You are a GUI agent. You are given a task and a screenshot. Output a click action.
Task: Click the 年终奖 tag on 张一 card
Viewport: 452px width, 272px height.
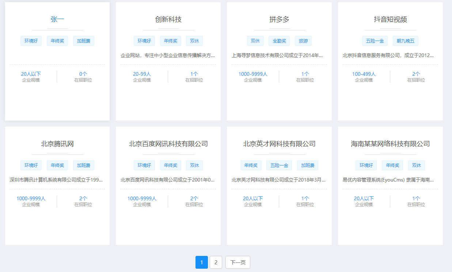pyautogui.click(x=57, y=41)
